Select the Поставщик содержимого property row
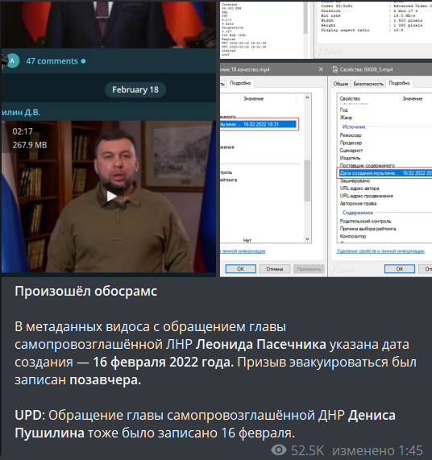 click(x=368, y=166)
